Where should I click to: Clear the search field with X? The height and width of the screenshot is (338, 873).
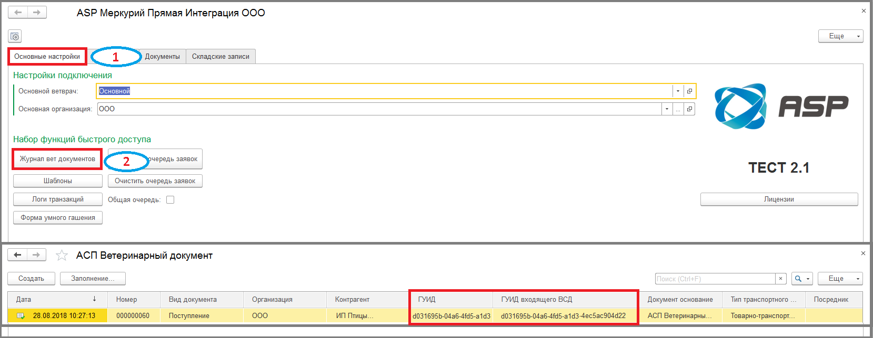pos(781,279)
